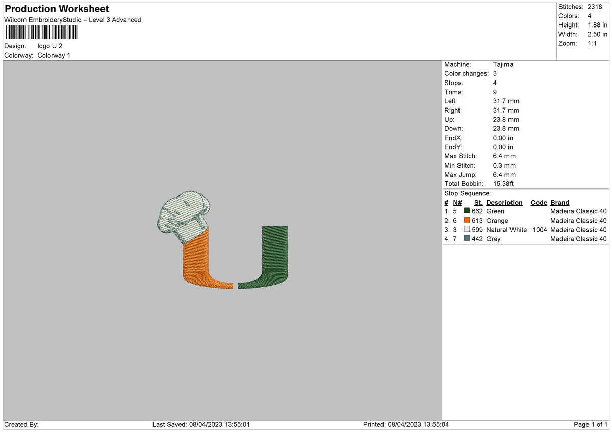Click 'Page 1 of 1' in the footer
The image size is (612, 432).
591,424
